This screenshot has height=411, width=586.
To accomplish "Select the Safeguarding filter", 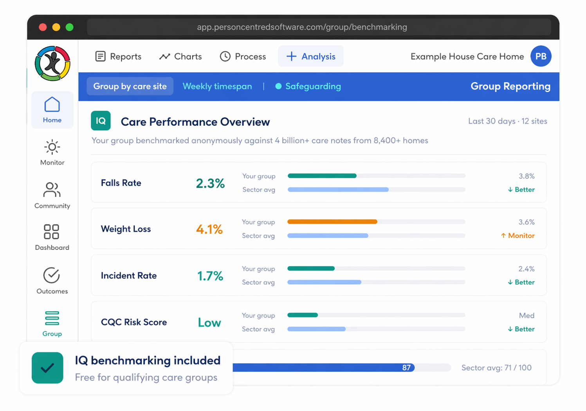I will [x=308, y=86].
